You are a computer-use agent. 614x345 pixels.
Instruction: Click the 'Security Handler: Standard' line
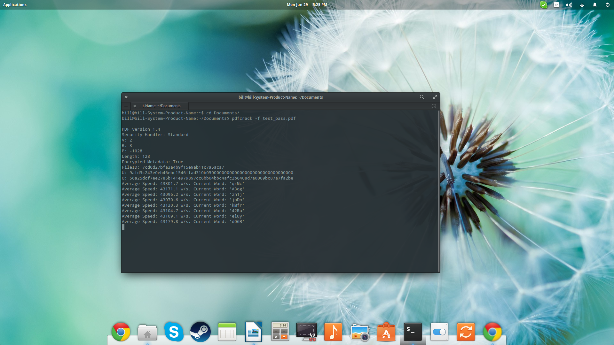155,135
